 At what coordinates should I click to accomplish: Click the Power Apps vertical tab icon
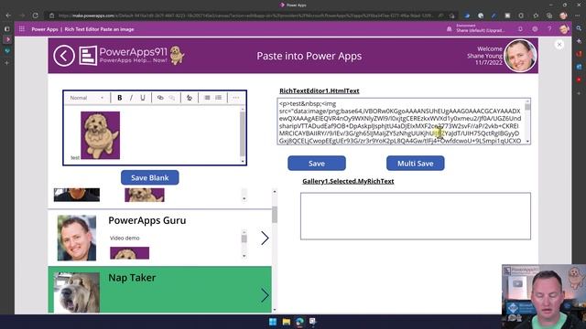pos(7,39)
